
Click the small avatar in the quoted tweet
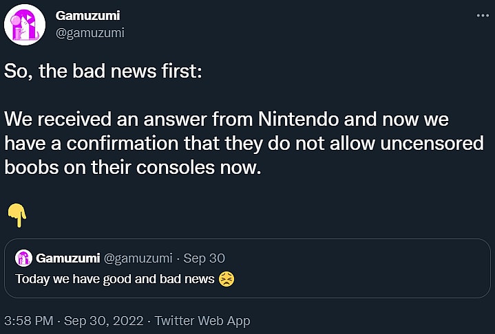(x=24, y=258)
